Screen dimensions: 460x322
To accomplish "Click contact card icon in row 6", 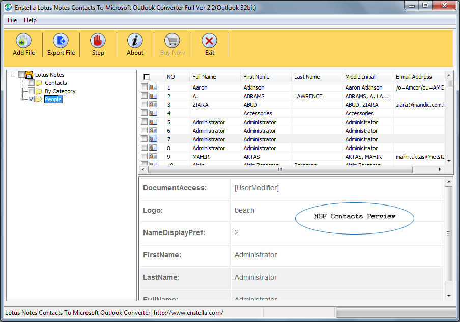I will (x=153, y=131).
